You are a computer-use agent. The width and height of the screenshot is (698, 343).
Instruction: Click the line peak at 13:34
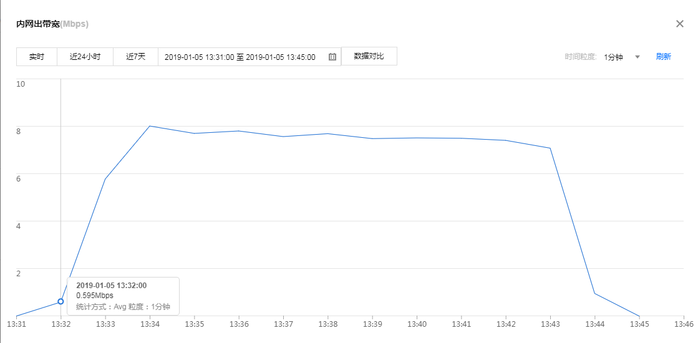tap(150, 126)
